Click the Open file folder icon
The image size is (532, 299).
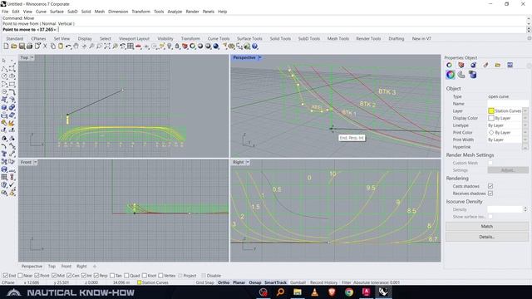(x=14, y=47)
